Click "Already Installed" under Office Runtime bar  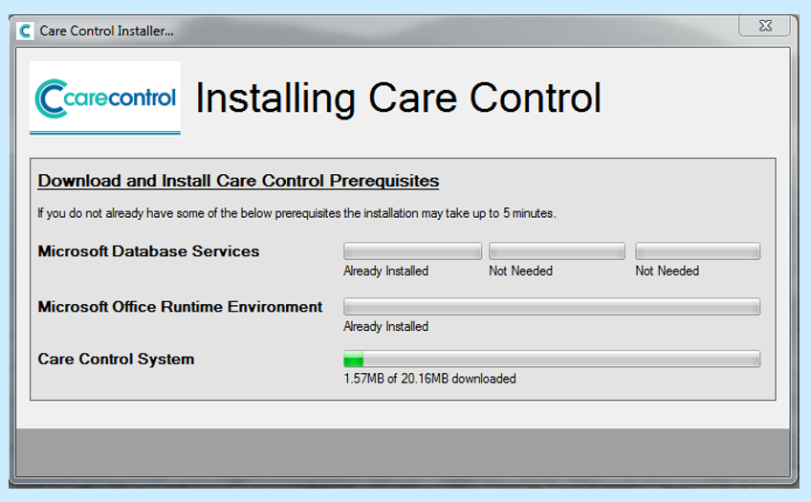tap(385, 327)
